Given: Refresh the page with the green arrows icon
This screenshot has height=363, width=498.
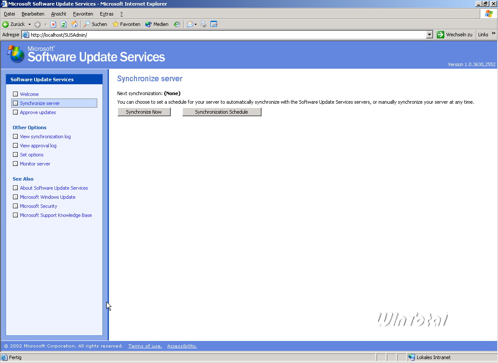Looking at the screenshot, I should point(64,24).
